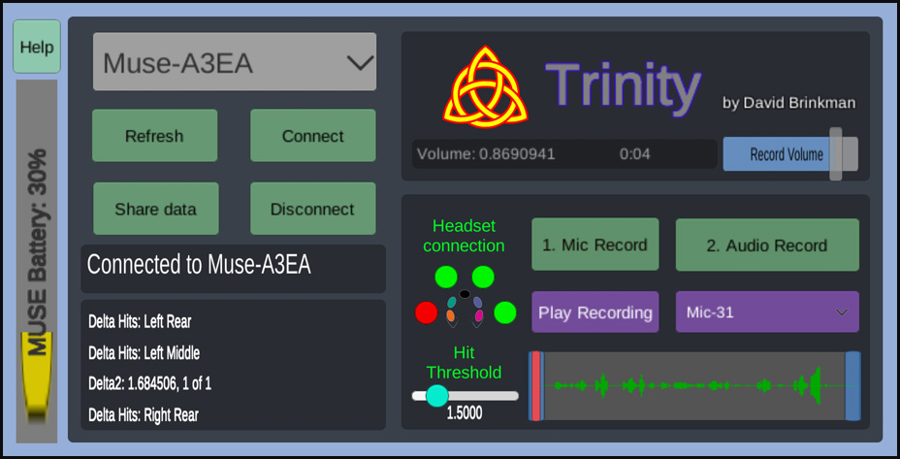The width and height of the screenshot is (900, 459).
Task: Start the 2. Audio Record option
Action: (x=767, y=245)
